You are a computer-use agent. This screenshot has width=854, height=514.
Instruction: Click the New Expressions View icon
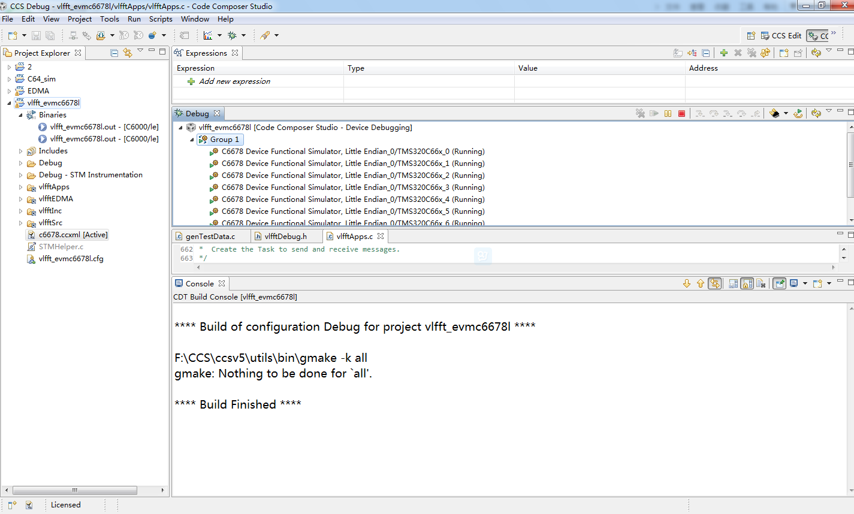pyautogui.click(x=784, y=53)
